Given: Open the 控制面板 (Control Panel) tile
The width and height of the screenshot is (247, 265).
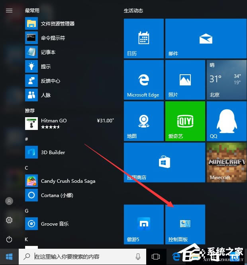Looking at the screenshot, I should tap(185, 224).
